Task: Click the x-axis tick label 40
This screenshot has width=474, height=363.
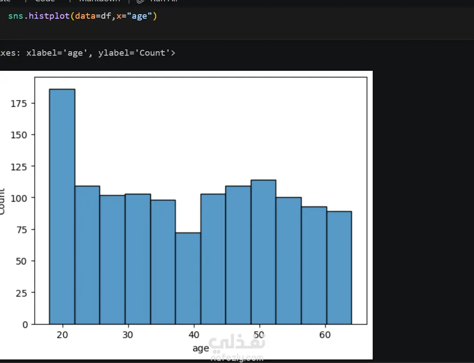Action: (x=194, y=334)
